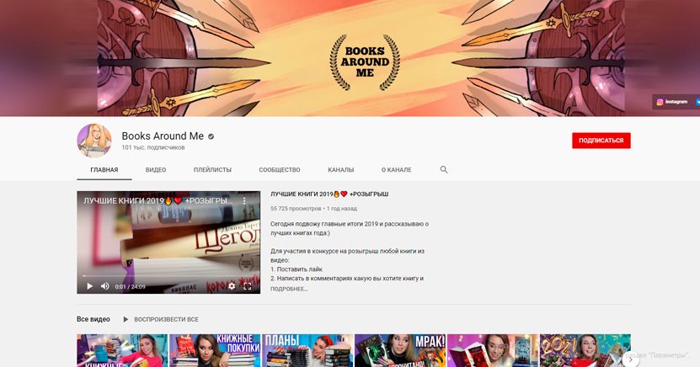The height and width of the screenshot is (367, 700).
Task: Click the video title overlay in the player
Action: pyautogui.click(x=158, y=201)
